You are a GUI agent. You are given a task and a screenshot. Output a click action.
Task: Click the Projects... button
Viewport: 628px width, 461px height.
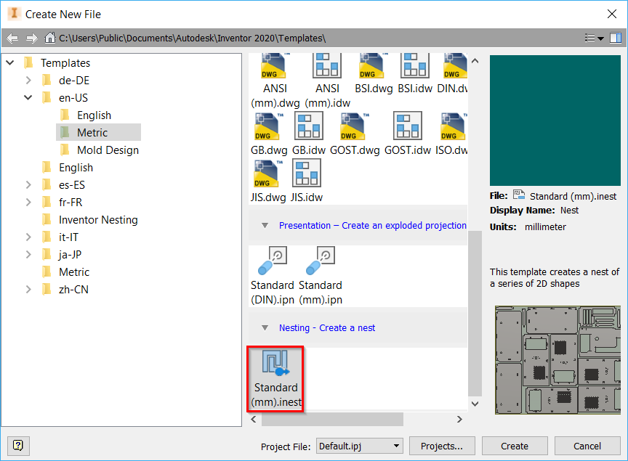click(442, 446)
